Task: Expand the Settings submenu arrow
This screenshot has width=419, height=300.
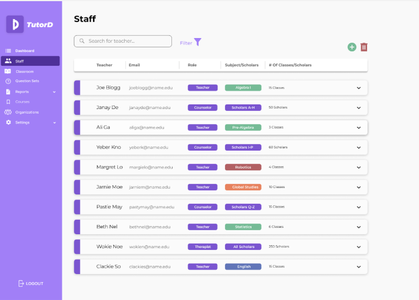Action: click(54, 122)
